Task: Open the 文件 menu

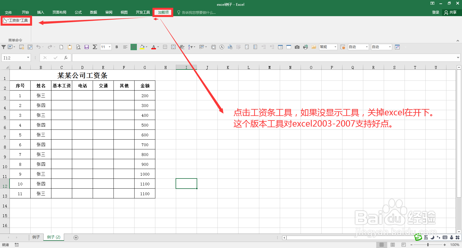Action: pyautogui.click(x=8, y=12)
